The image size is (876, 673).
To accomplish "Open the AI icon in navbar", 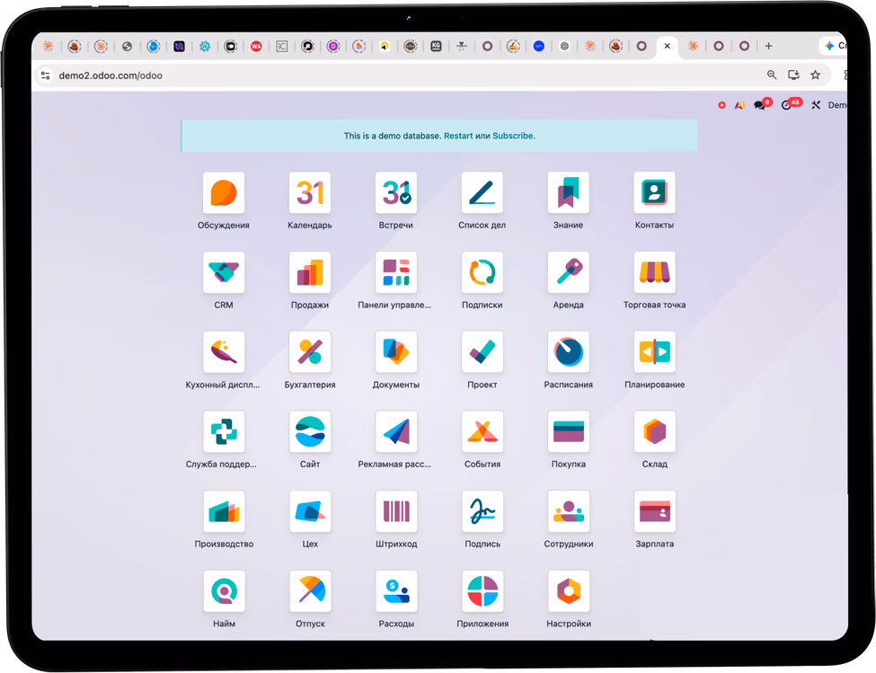I will click(739, 105).
